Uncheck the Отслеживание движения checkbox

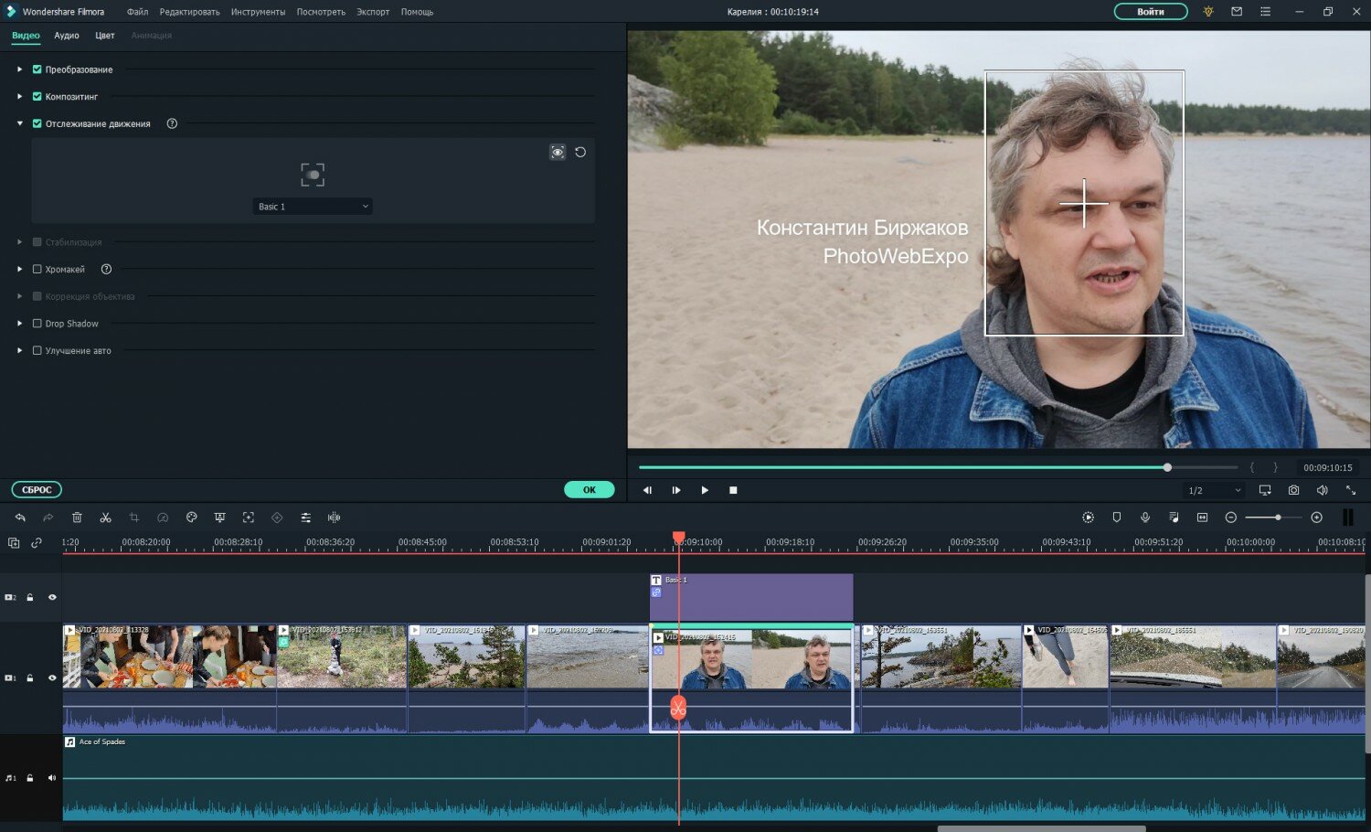coord(37,123)
